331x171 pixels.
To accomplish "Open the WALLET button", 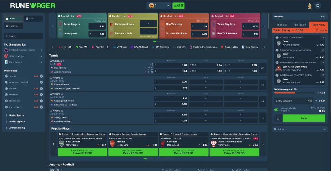I will (178, 6).
